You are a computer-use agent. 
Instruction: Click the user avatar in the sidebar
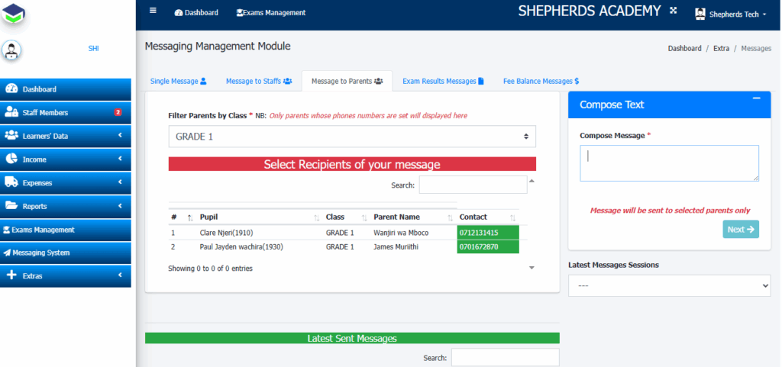coord(11,50)
